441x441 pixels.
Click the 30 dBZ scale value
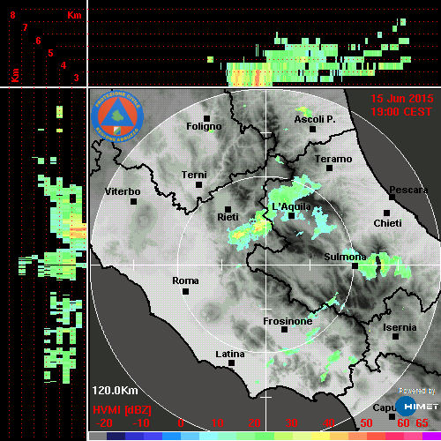(x=291, y=423)
